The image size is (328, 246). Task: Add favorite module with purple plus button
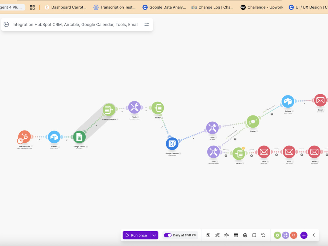(x=304, y=235)
